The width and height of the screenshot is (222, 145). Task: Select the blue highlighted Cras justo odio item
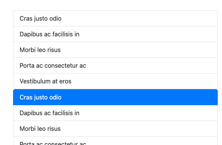pos(115,97)
